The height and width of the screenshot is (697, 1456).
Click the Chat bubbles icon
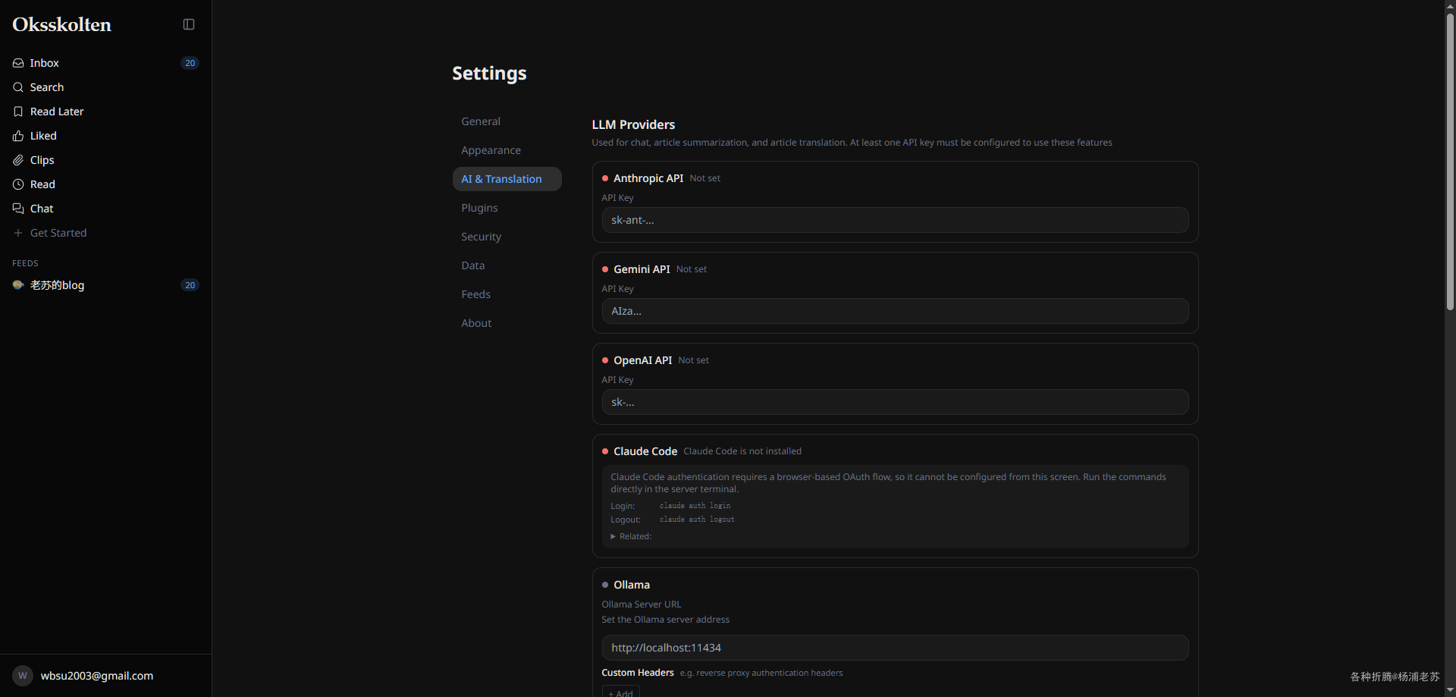18,209
